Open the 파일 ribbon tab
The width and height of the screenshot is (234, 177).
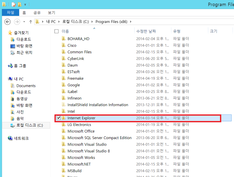(10, 13)
